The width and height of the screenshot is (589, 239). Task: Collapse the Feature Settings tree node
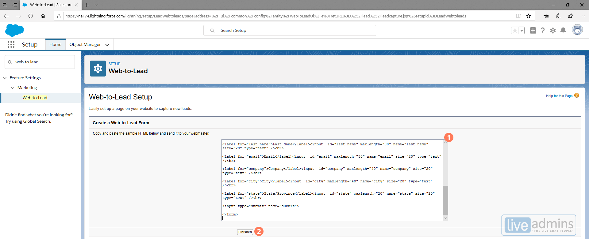[x=5, y=78]
